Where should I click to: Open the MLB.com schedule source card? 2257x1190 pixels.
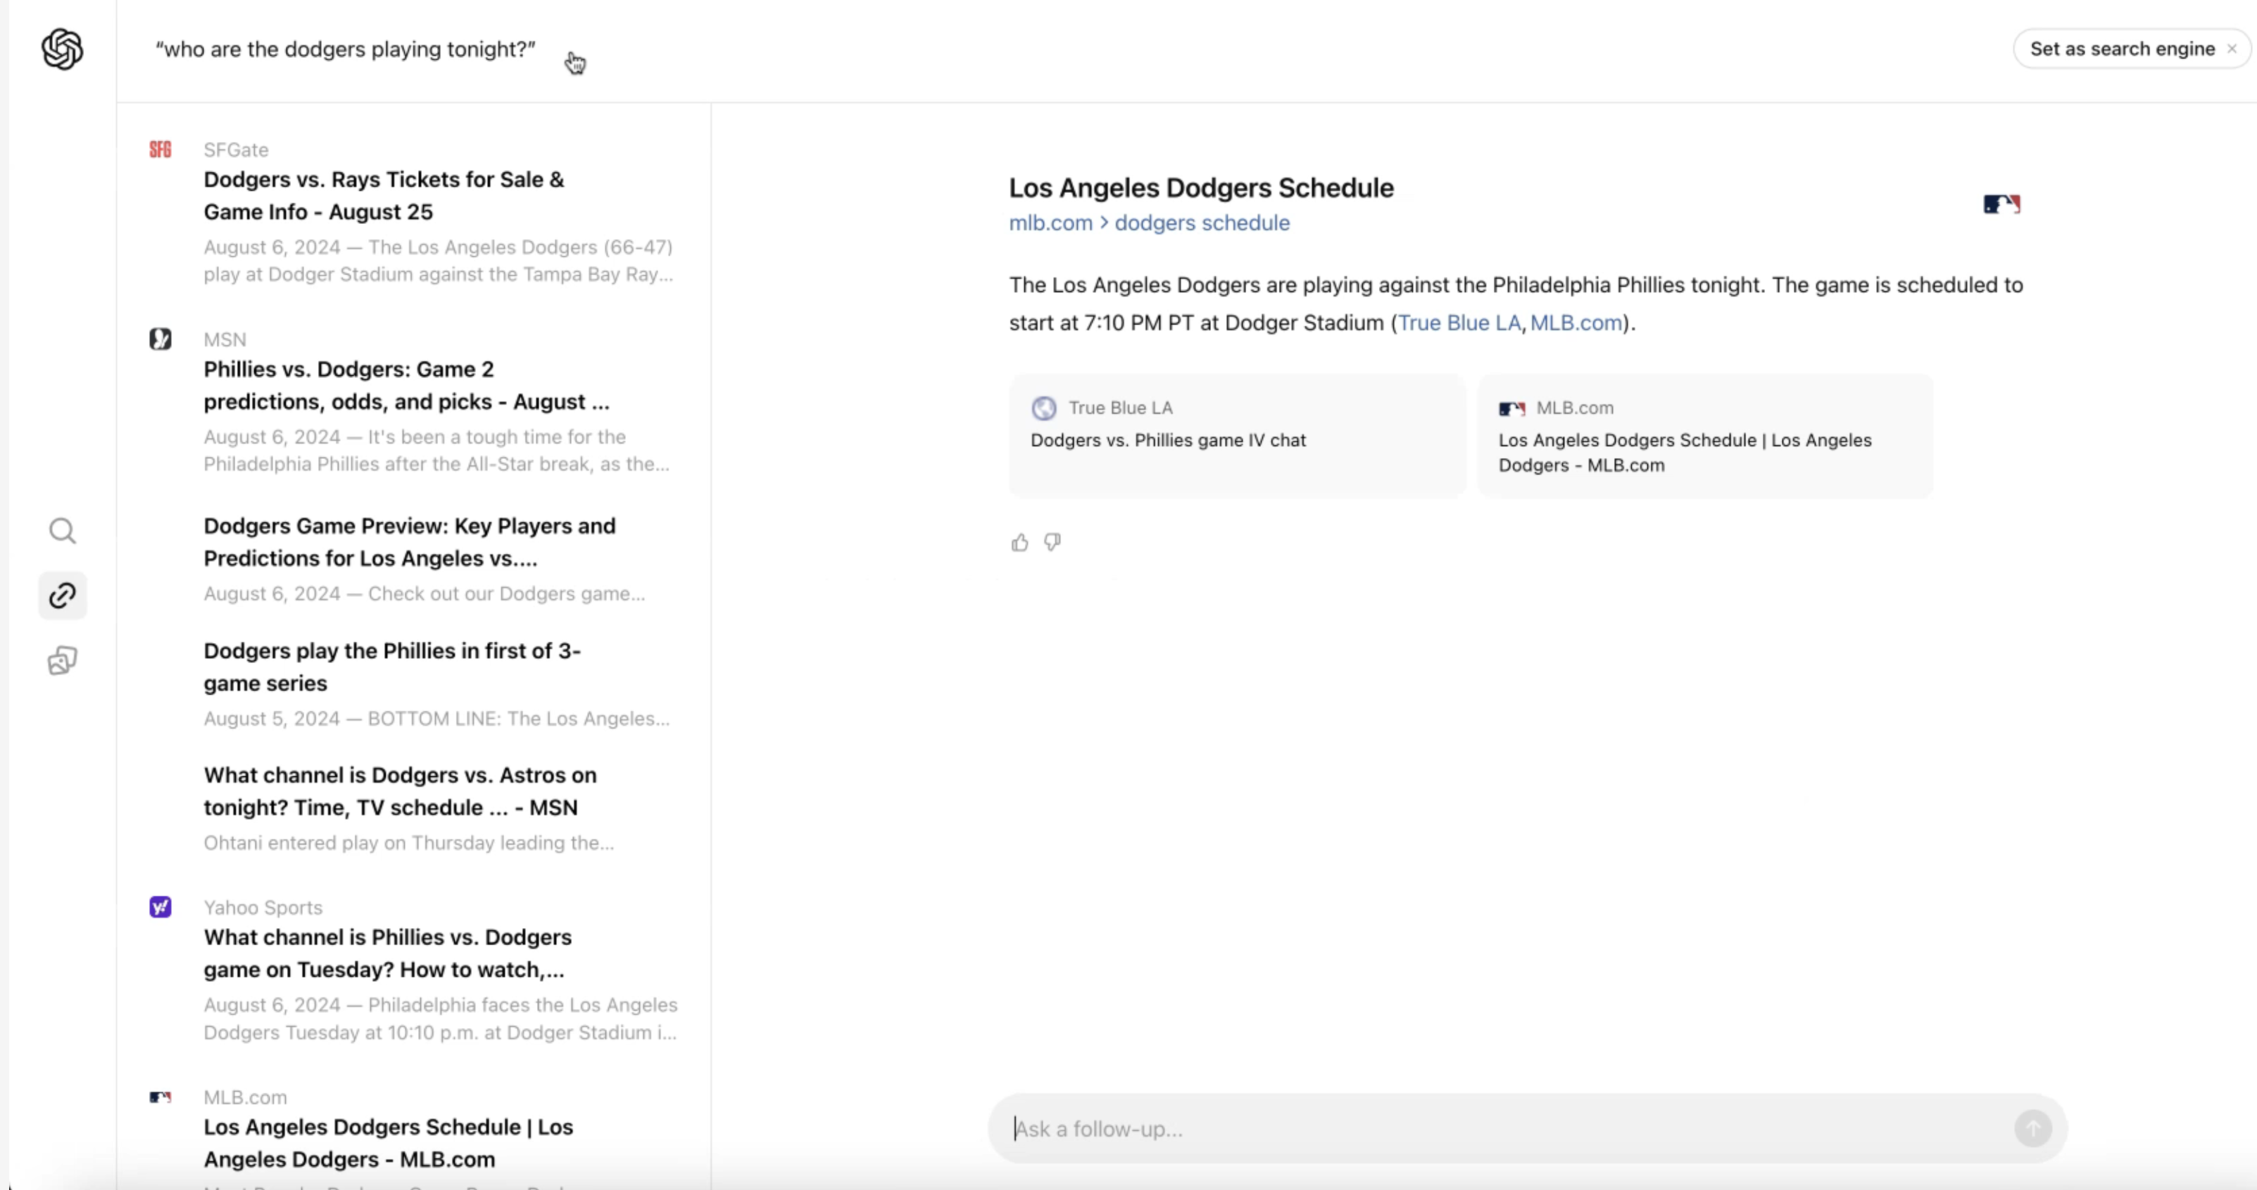1704,436
